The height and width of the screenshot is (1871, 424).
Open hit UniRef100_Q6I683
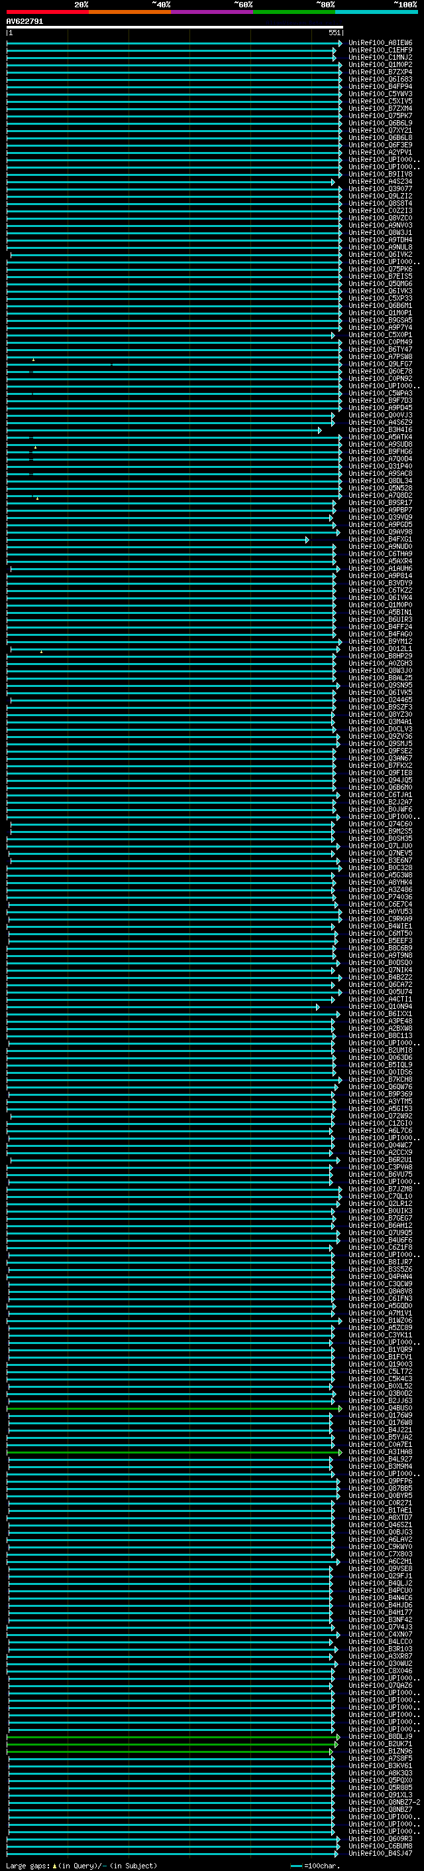pyautogui.click(x=380, y=79)
